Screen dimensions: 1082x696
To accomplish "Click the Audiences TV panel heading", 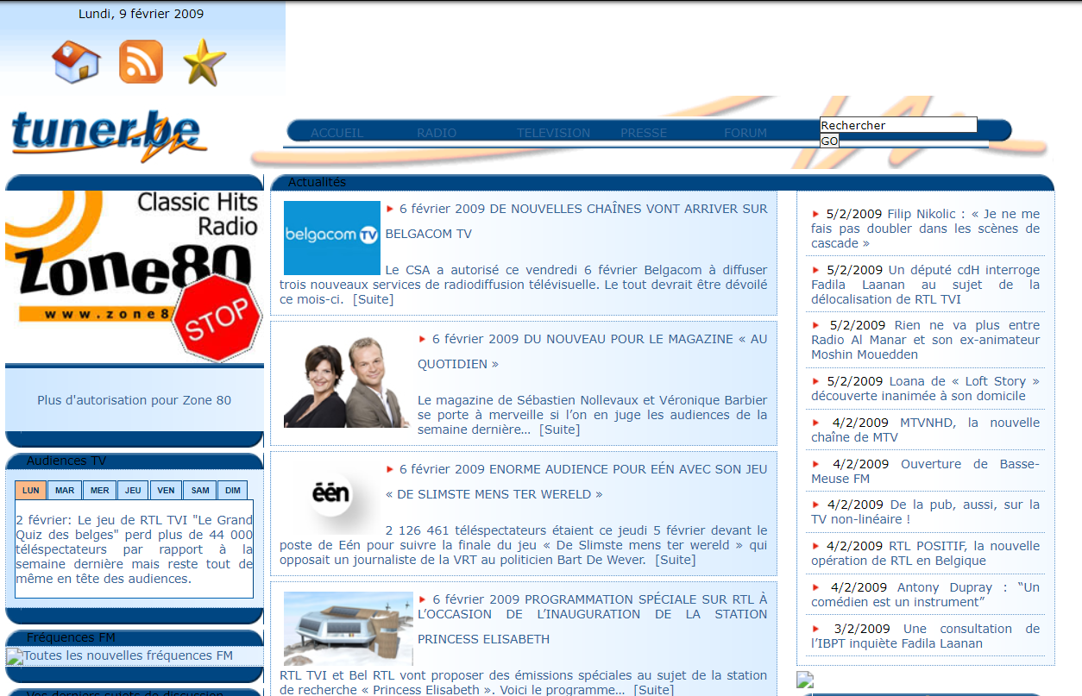I will click(x=66, y=461).
